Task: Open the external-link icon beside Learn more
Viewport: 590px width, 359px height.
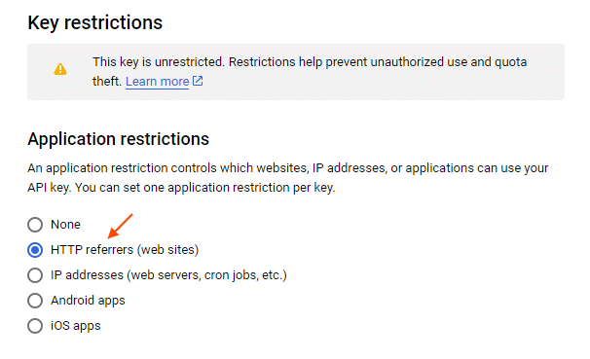Action: [x=198, y=81]
